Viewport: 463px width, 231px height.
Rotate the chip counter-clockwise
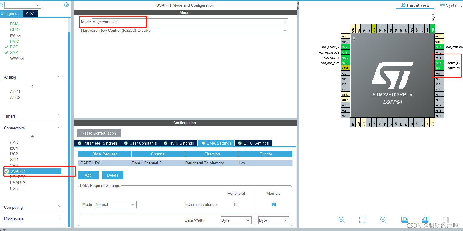click(425, 220)
